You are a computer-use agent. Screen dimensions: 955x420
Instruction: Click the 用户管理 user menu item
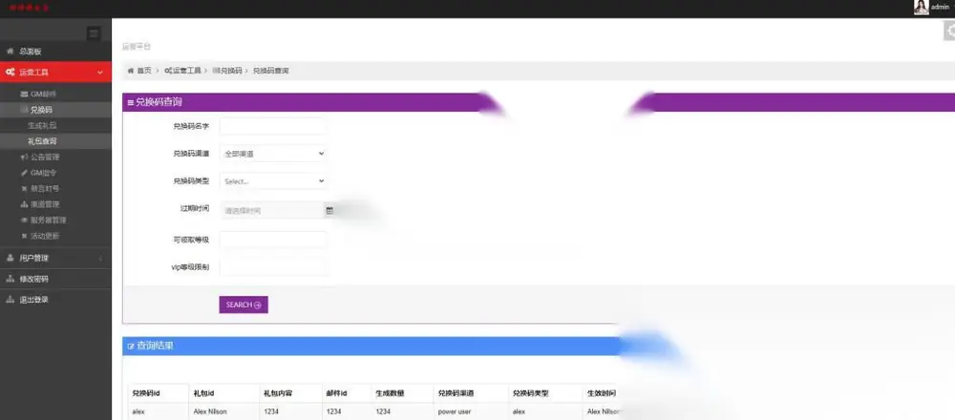click(55, 258)
